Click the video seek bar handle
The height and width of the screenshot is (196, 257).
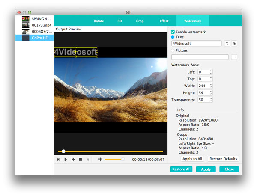point(63,151)
